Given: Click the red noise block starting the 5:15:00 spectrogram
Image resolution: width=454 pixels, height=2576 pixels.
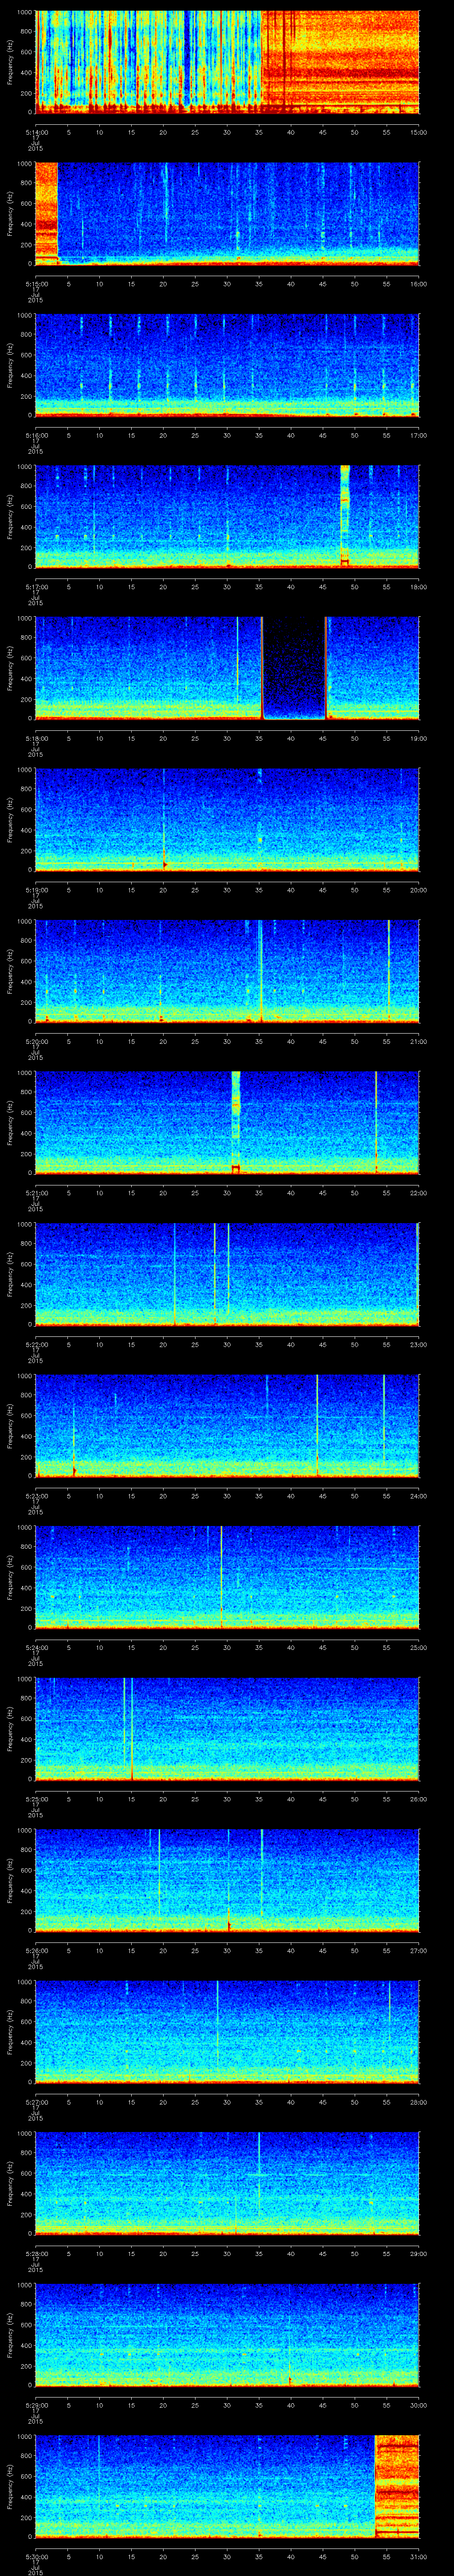Looking at the screenshot, I should pos(47,214).
